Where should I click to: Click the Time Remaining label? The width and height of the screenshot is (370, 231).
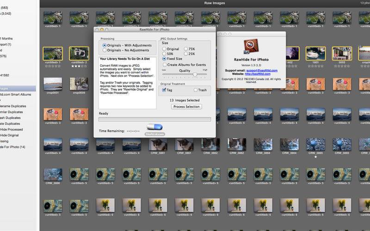(111, 131)
